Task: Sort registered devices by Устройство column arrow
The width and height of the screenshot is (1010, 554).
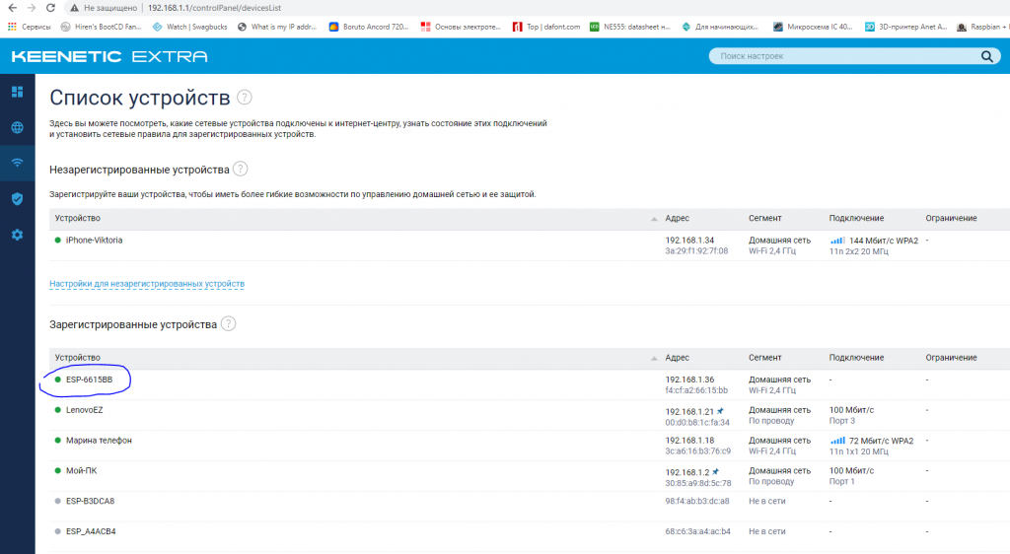Action: click(654, 358)
